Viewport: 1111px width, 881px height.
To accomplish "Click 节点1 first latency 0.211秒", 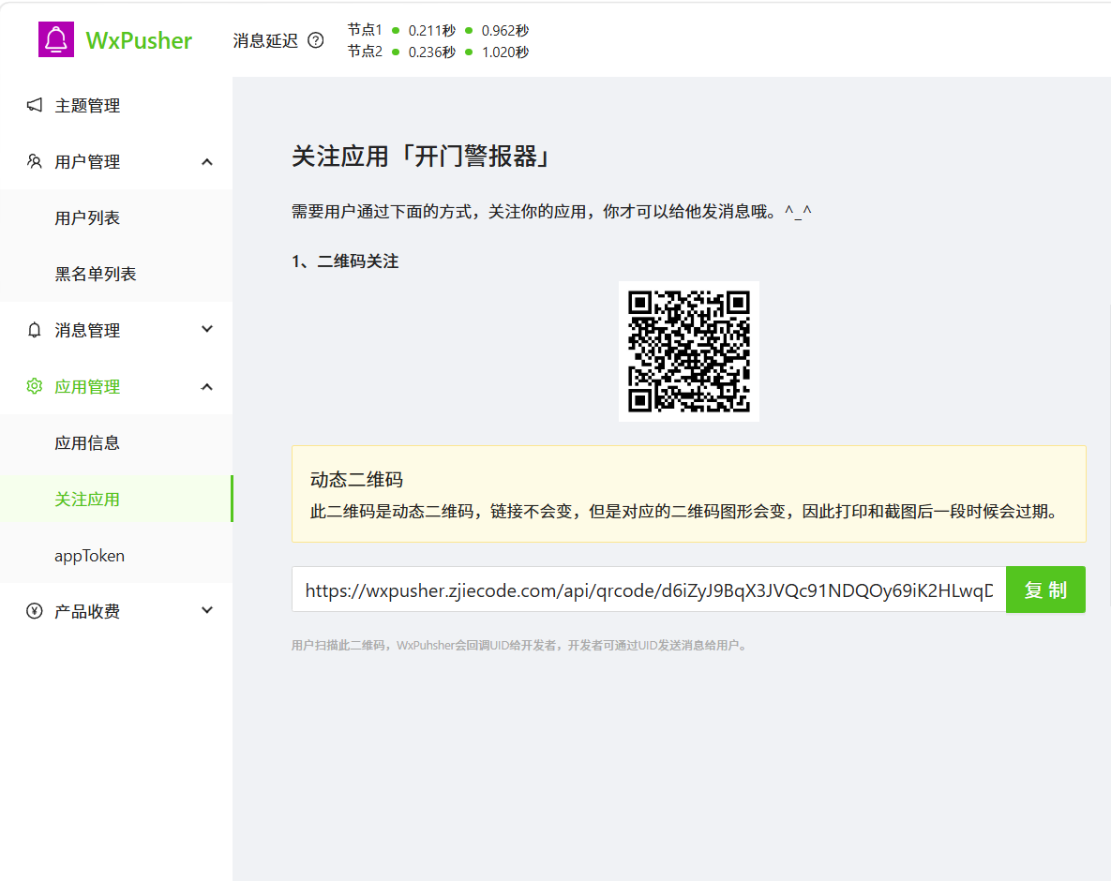I will pyautogui.click(x=431, y=30).
